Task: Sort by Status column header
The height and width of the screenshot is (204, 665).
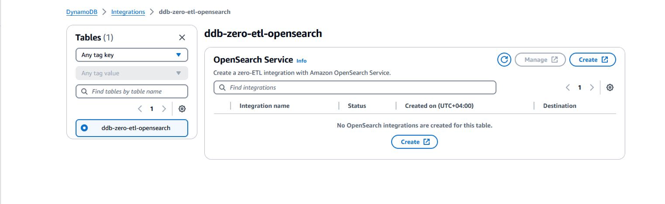Action: point(357,106)
